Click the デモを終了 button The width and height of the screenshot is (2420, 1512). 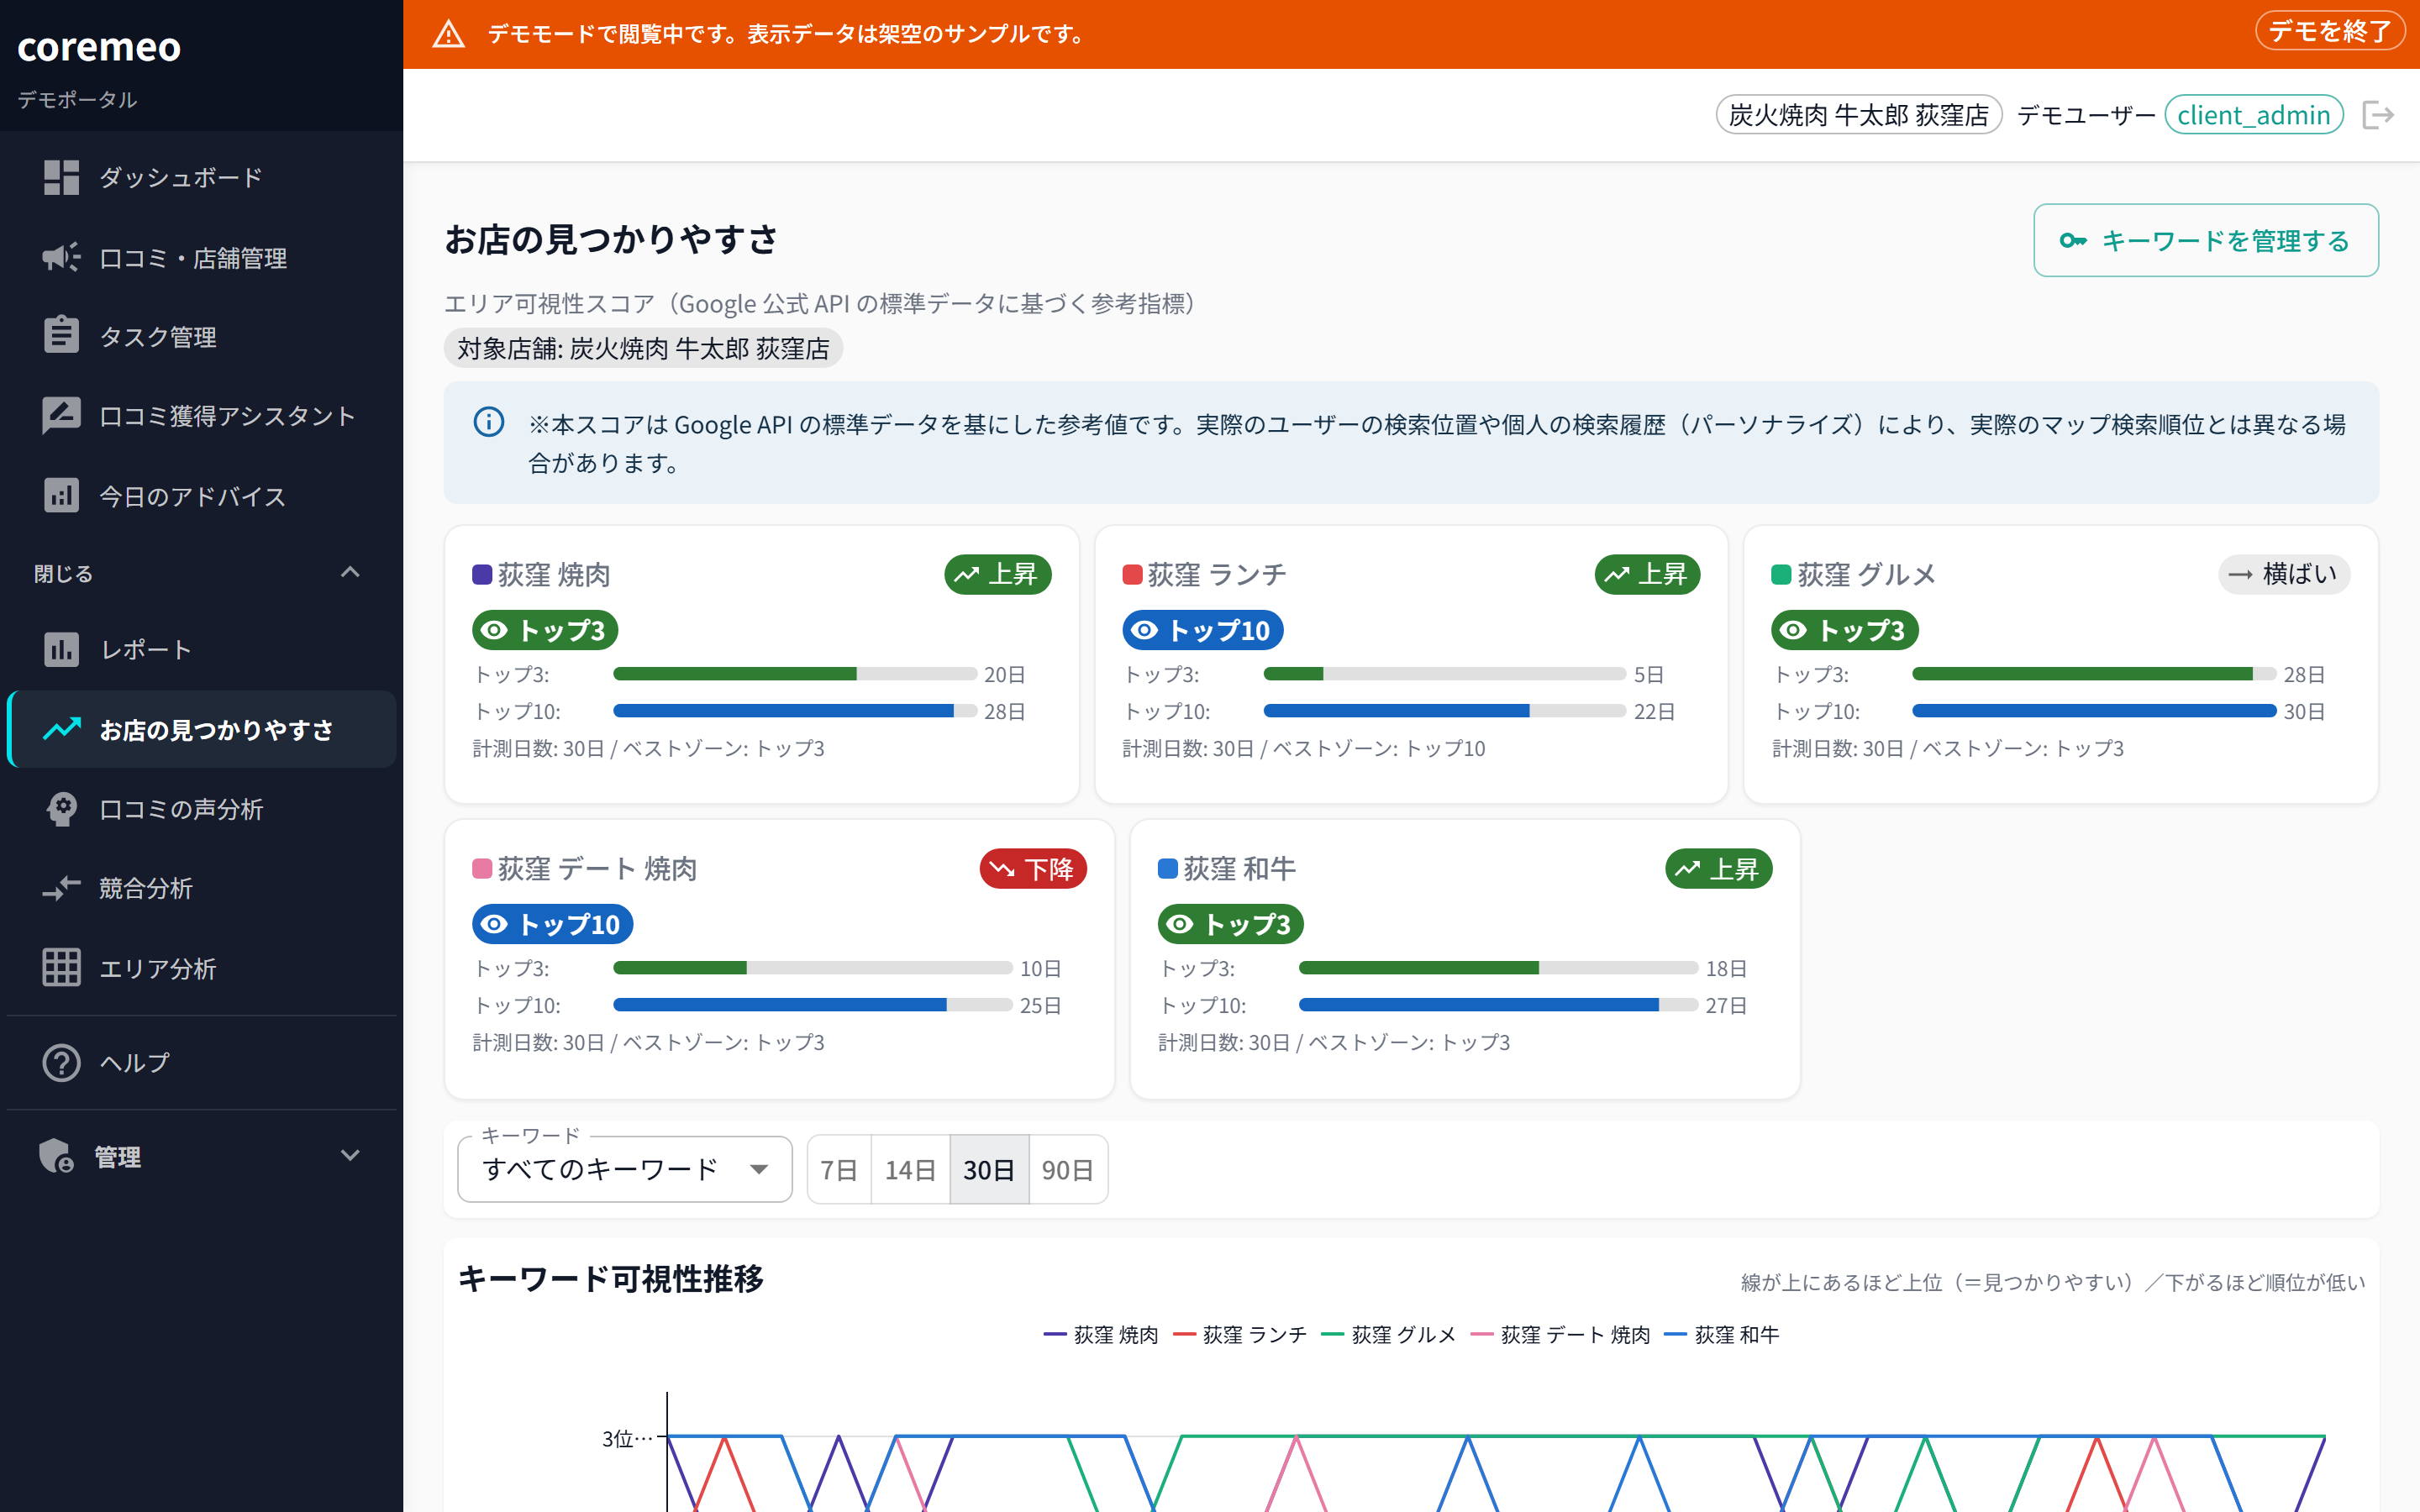(x=2330, y=31)
